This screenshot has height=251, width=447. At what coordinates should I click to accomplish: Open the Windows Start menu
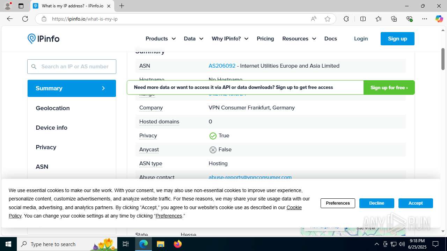(x=8, y=244)
